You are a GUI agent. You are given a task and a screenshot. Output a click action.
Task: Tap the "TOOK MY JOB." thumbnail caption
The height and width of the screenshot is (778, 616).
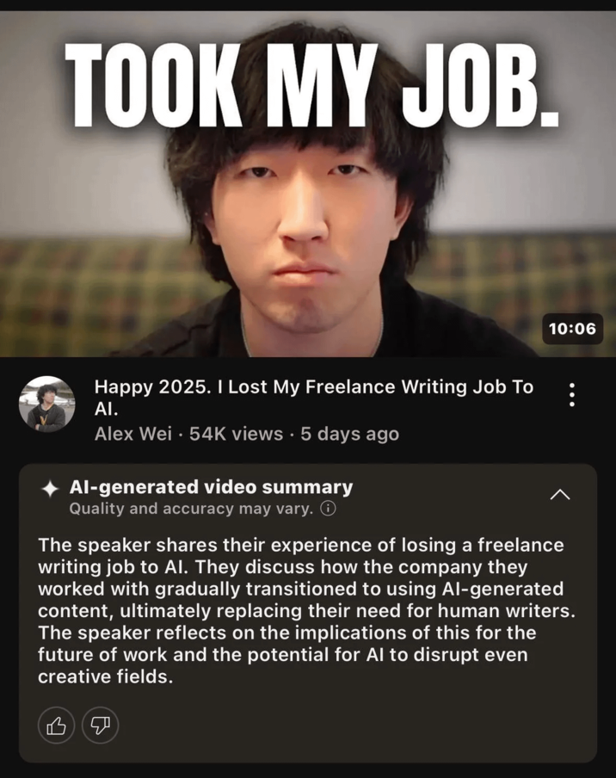pos(312,86)
